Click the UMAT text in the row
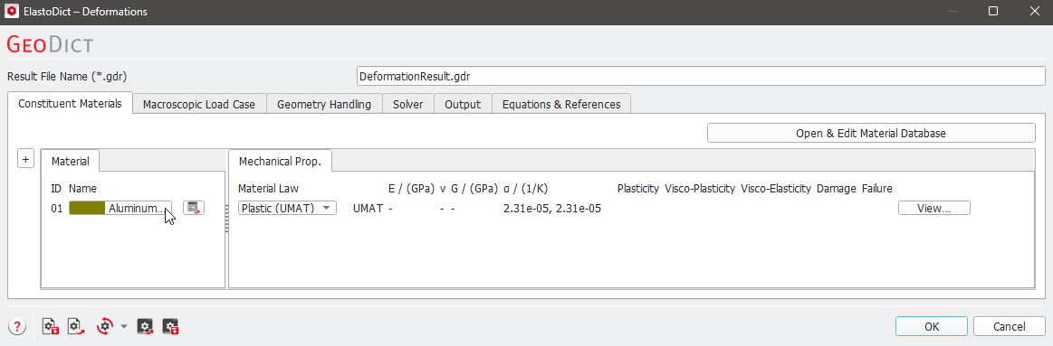 point(368,209)
